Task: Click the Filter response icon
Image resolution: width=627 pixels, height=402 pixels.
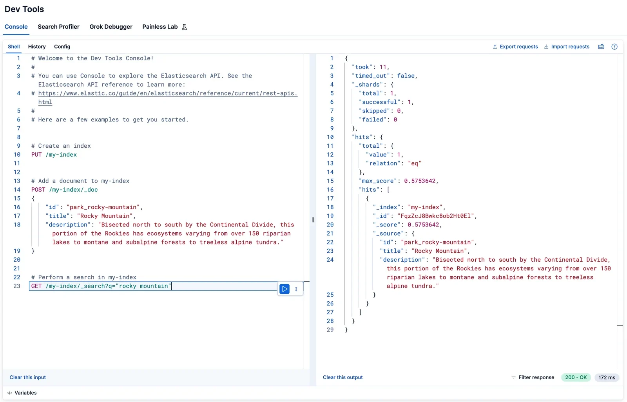Action: (x=513, y=377)
